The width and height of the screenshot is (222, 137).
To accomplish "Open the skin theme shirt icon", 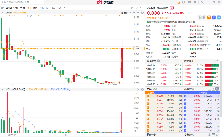I will coord(195,2).
